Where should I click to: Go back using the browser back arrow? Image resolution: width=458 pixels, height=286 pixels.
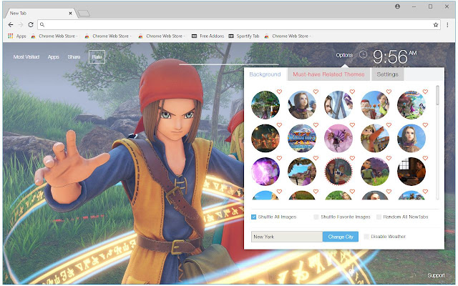pos(11,25)
